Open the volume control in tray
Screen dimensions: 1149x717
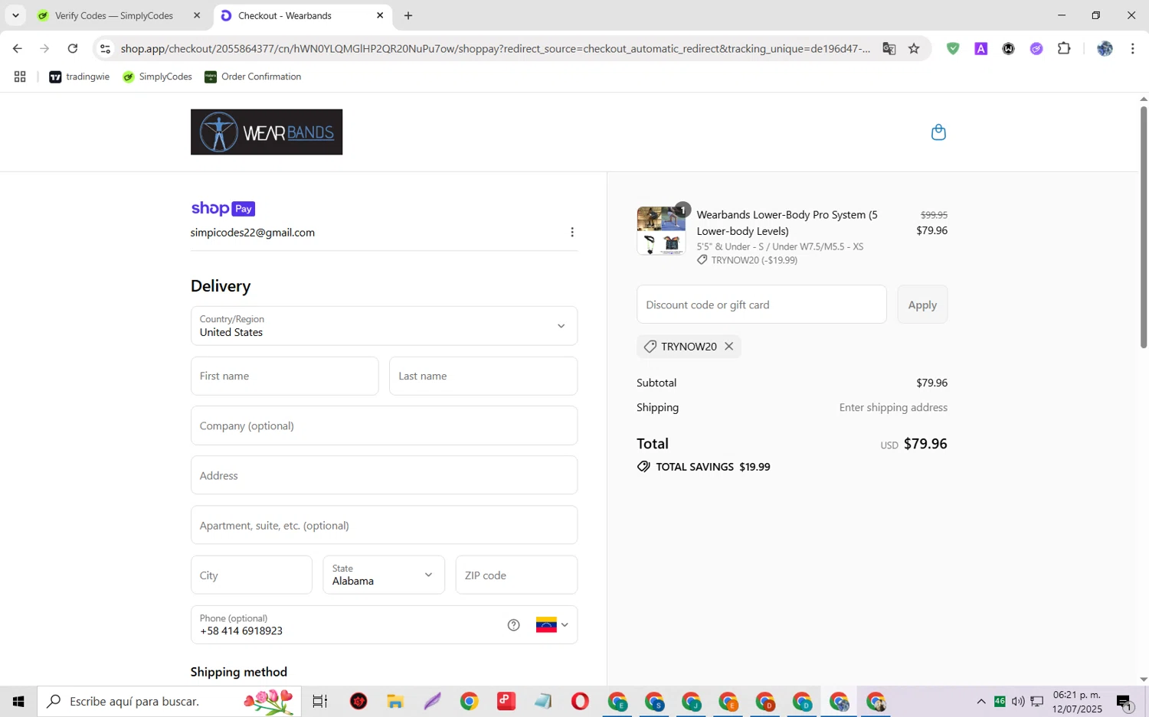1018,701
